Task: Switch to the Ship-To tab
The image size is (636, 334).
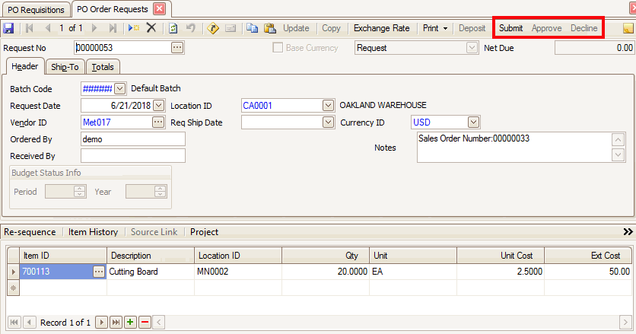Action: pos(65,67)
